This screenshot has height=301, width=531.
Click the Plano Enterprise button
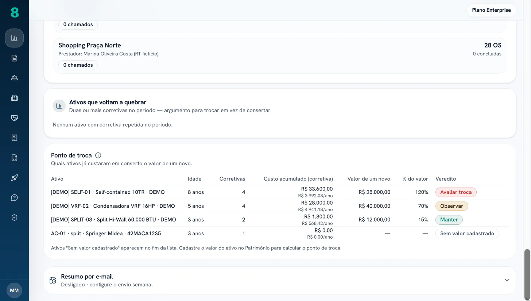pos(491,10)
